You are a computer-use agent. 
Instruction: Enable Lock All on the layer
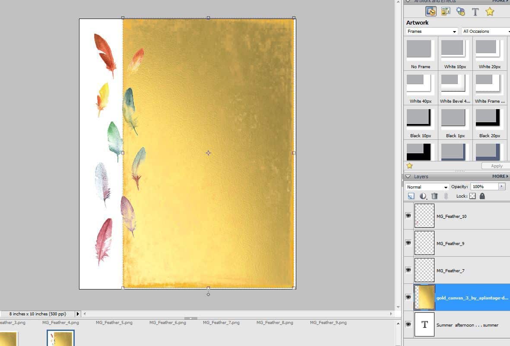point(482,196)
